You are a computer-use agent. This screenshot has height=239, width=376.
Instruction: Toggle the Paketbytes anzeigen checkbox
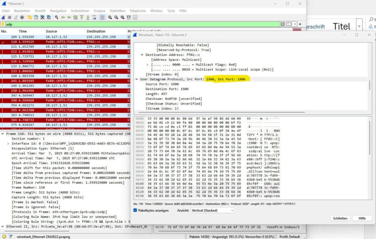point(136,211)
